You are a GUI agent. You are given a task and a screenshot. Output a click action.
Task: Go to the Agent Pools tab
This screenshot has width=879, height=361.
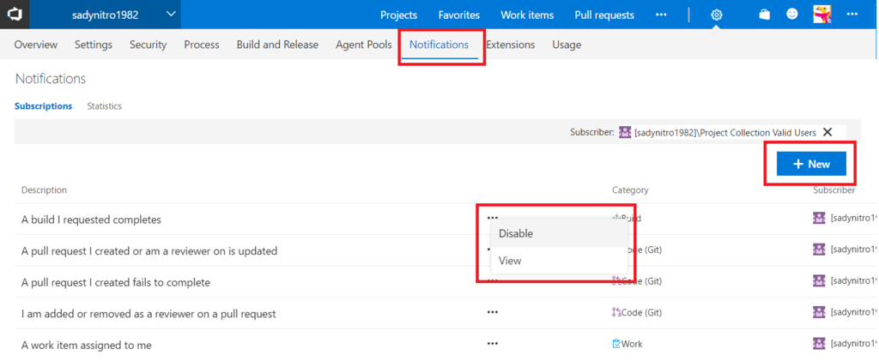(364, 45)
